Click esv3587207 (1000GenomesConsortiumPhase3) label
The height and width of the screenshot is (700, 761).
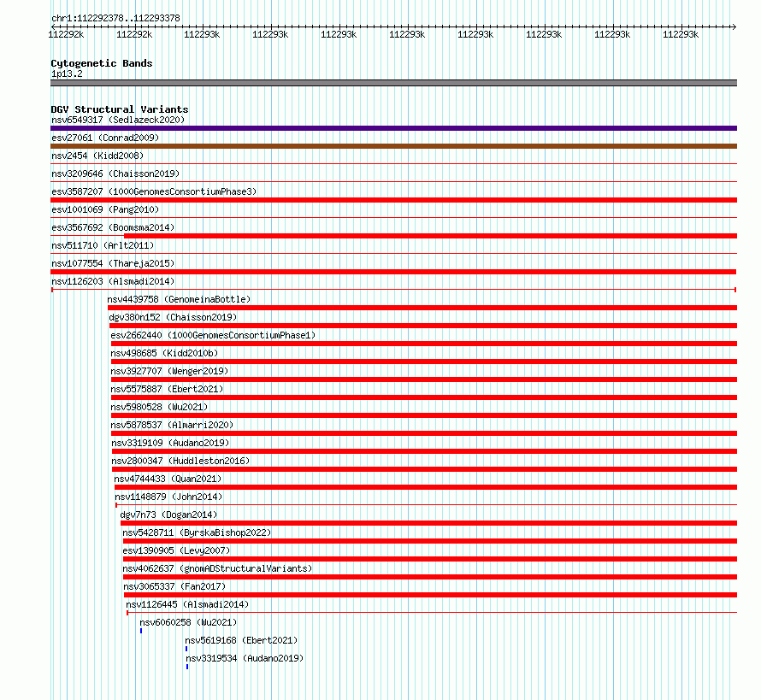click(x=154, y=191)
